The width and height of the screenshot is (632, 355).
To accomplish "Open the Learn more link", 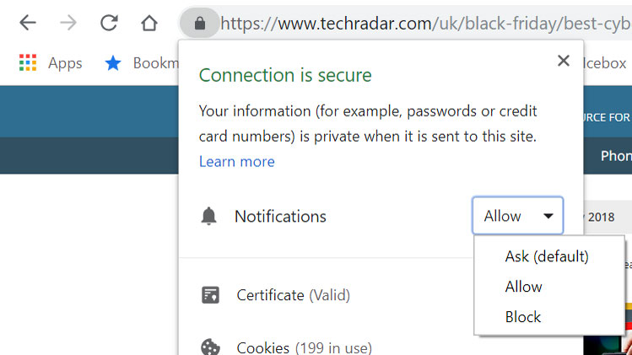I will pos(236,161).
